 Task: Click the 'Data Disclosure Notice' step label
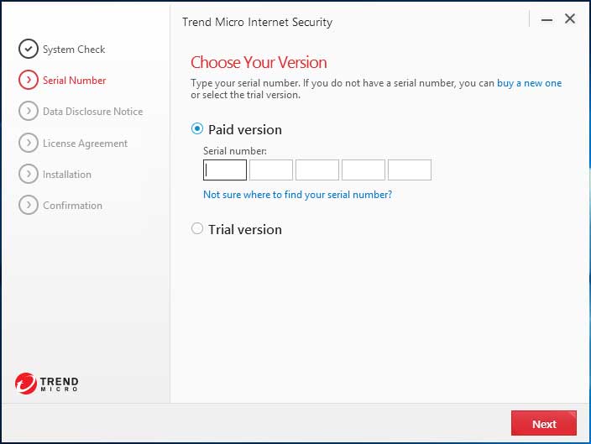coord(92,112)
